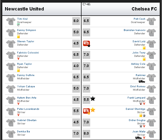
Task: Click the boot icon under Ramires
Action: tap(142, 81)
